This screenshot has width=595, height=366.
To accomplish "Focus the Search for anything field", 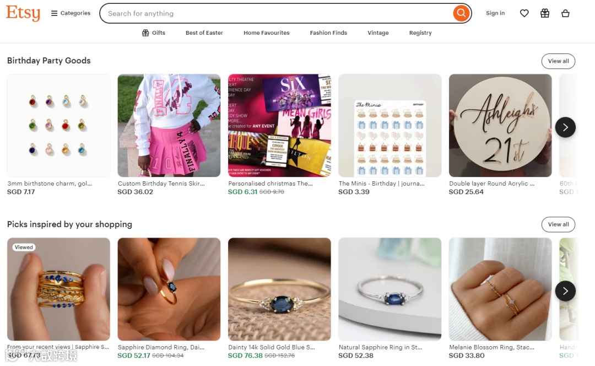I will [x=277, y=13].
